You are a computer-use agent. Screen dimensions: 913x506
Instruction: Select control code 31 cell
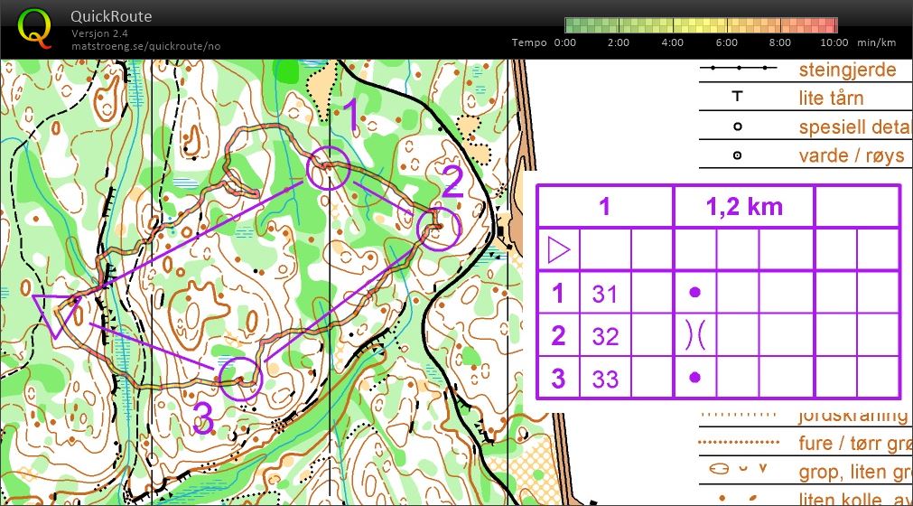tap(605, 293)
